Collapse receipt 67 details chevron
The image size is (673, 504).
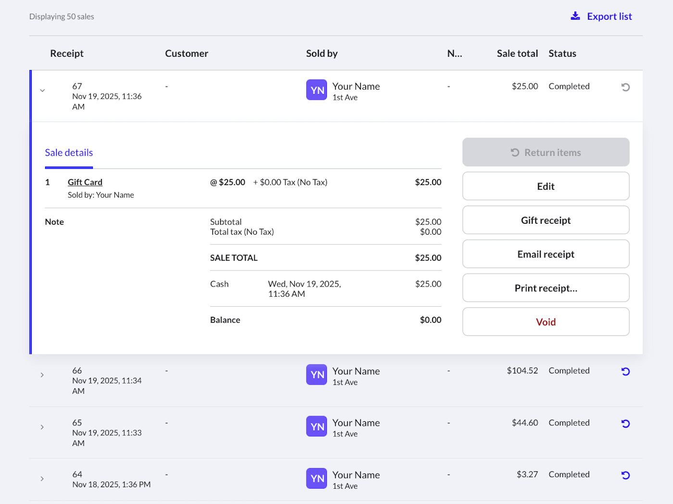pos(42,90)
